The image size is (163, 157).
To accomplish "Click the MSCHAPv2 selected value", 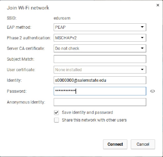I will click(66, 38).
